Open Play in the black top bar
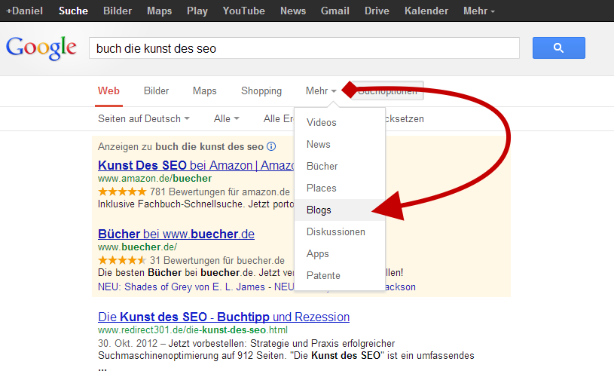Screen dimensions: 614x377 point(197,11)
